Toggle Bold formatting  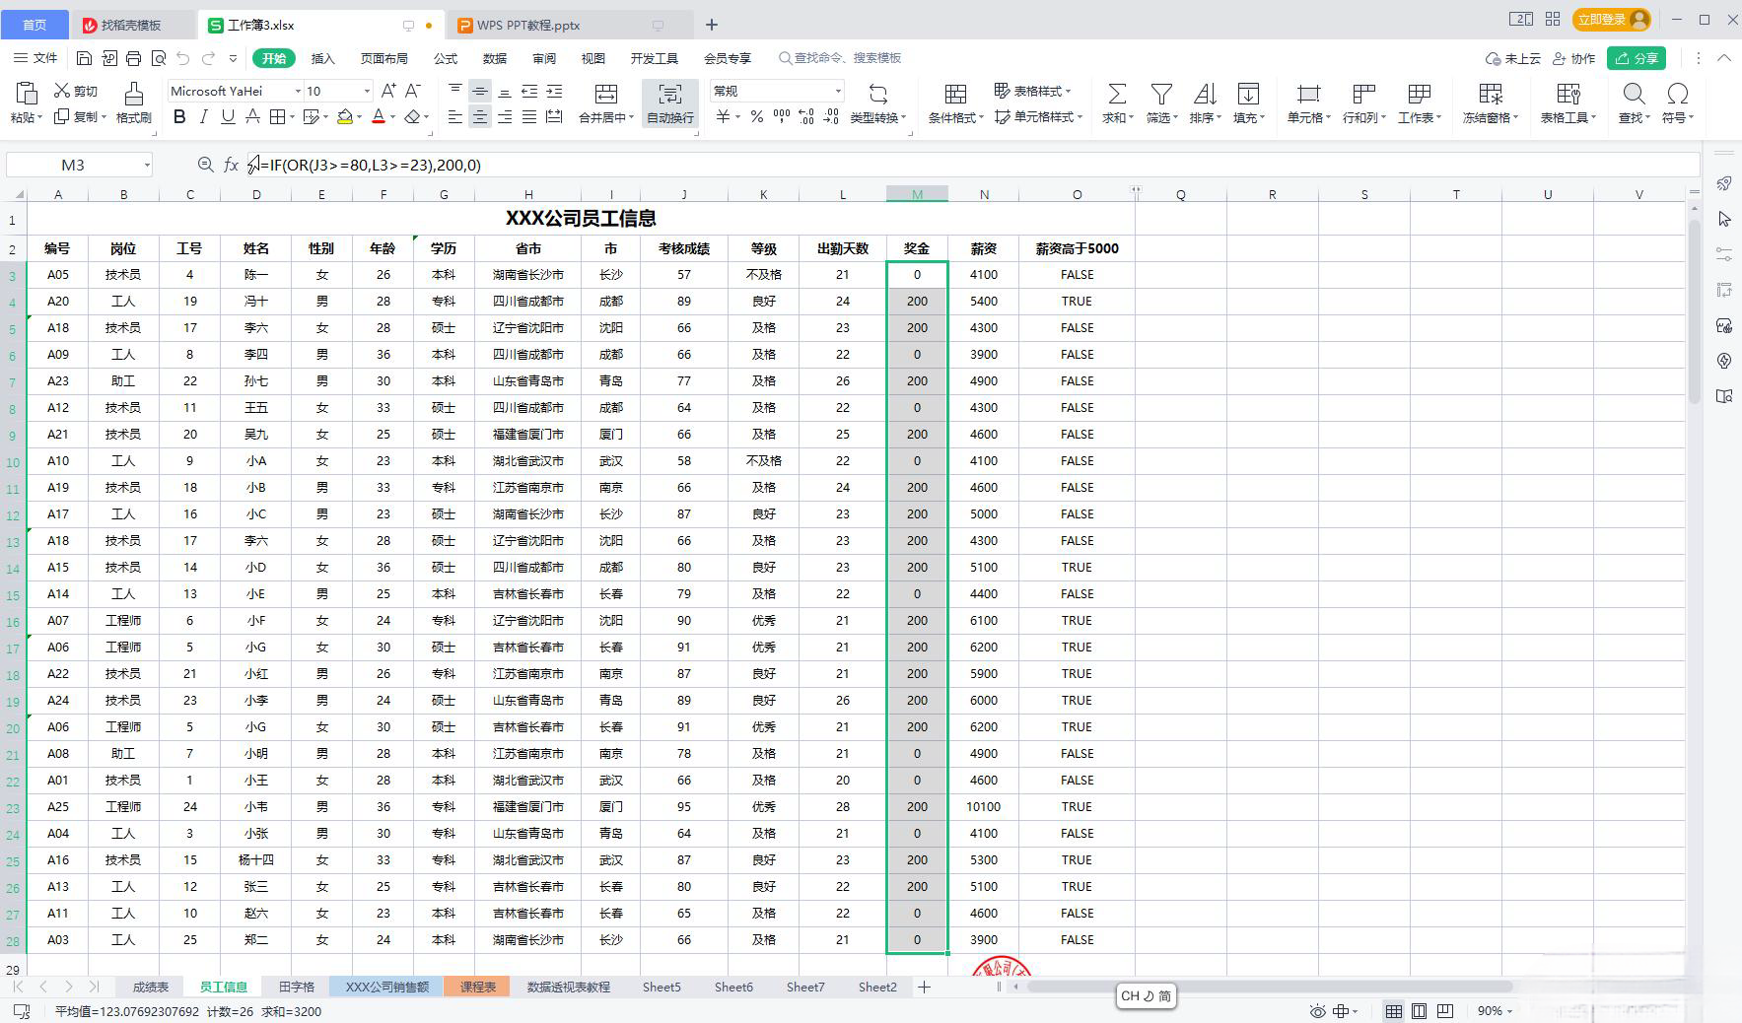click(179, 116)
